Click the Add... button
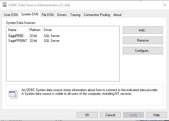This screenshot has height=121, width=169. tap(143, 30)
